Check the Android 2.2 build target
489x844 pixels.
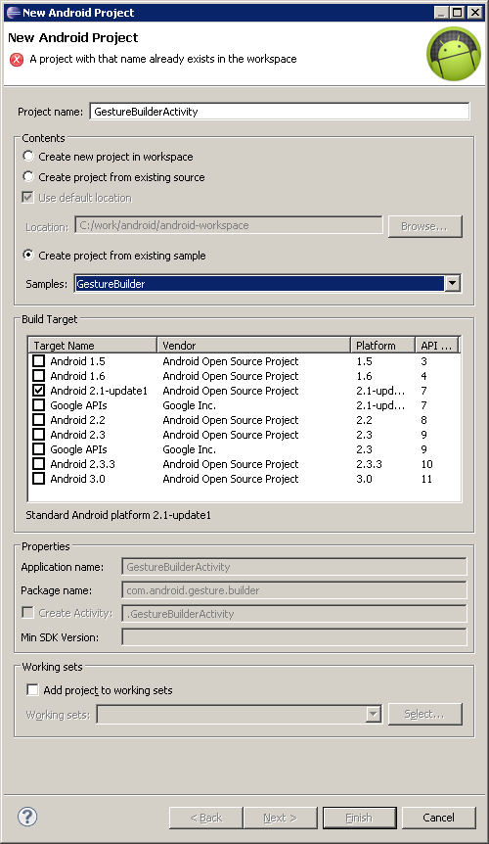coord(39,420)
